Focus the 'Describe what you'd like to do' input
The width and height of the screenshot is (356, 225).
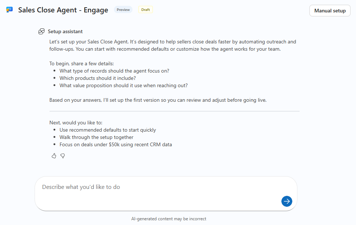(x=166, y=194)
